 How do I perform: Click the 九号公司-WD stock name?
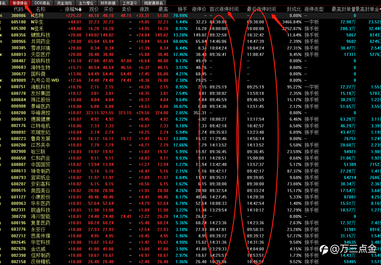45,81
